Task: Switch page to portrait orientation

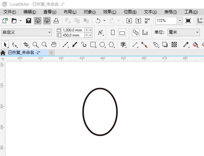Action: pos(113,32)
